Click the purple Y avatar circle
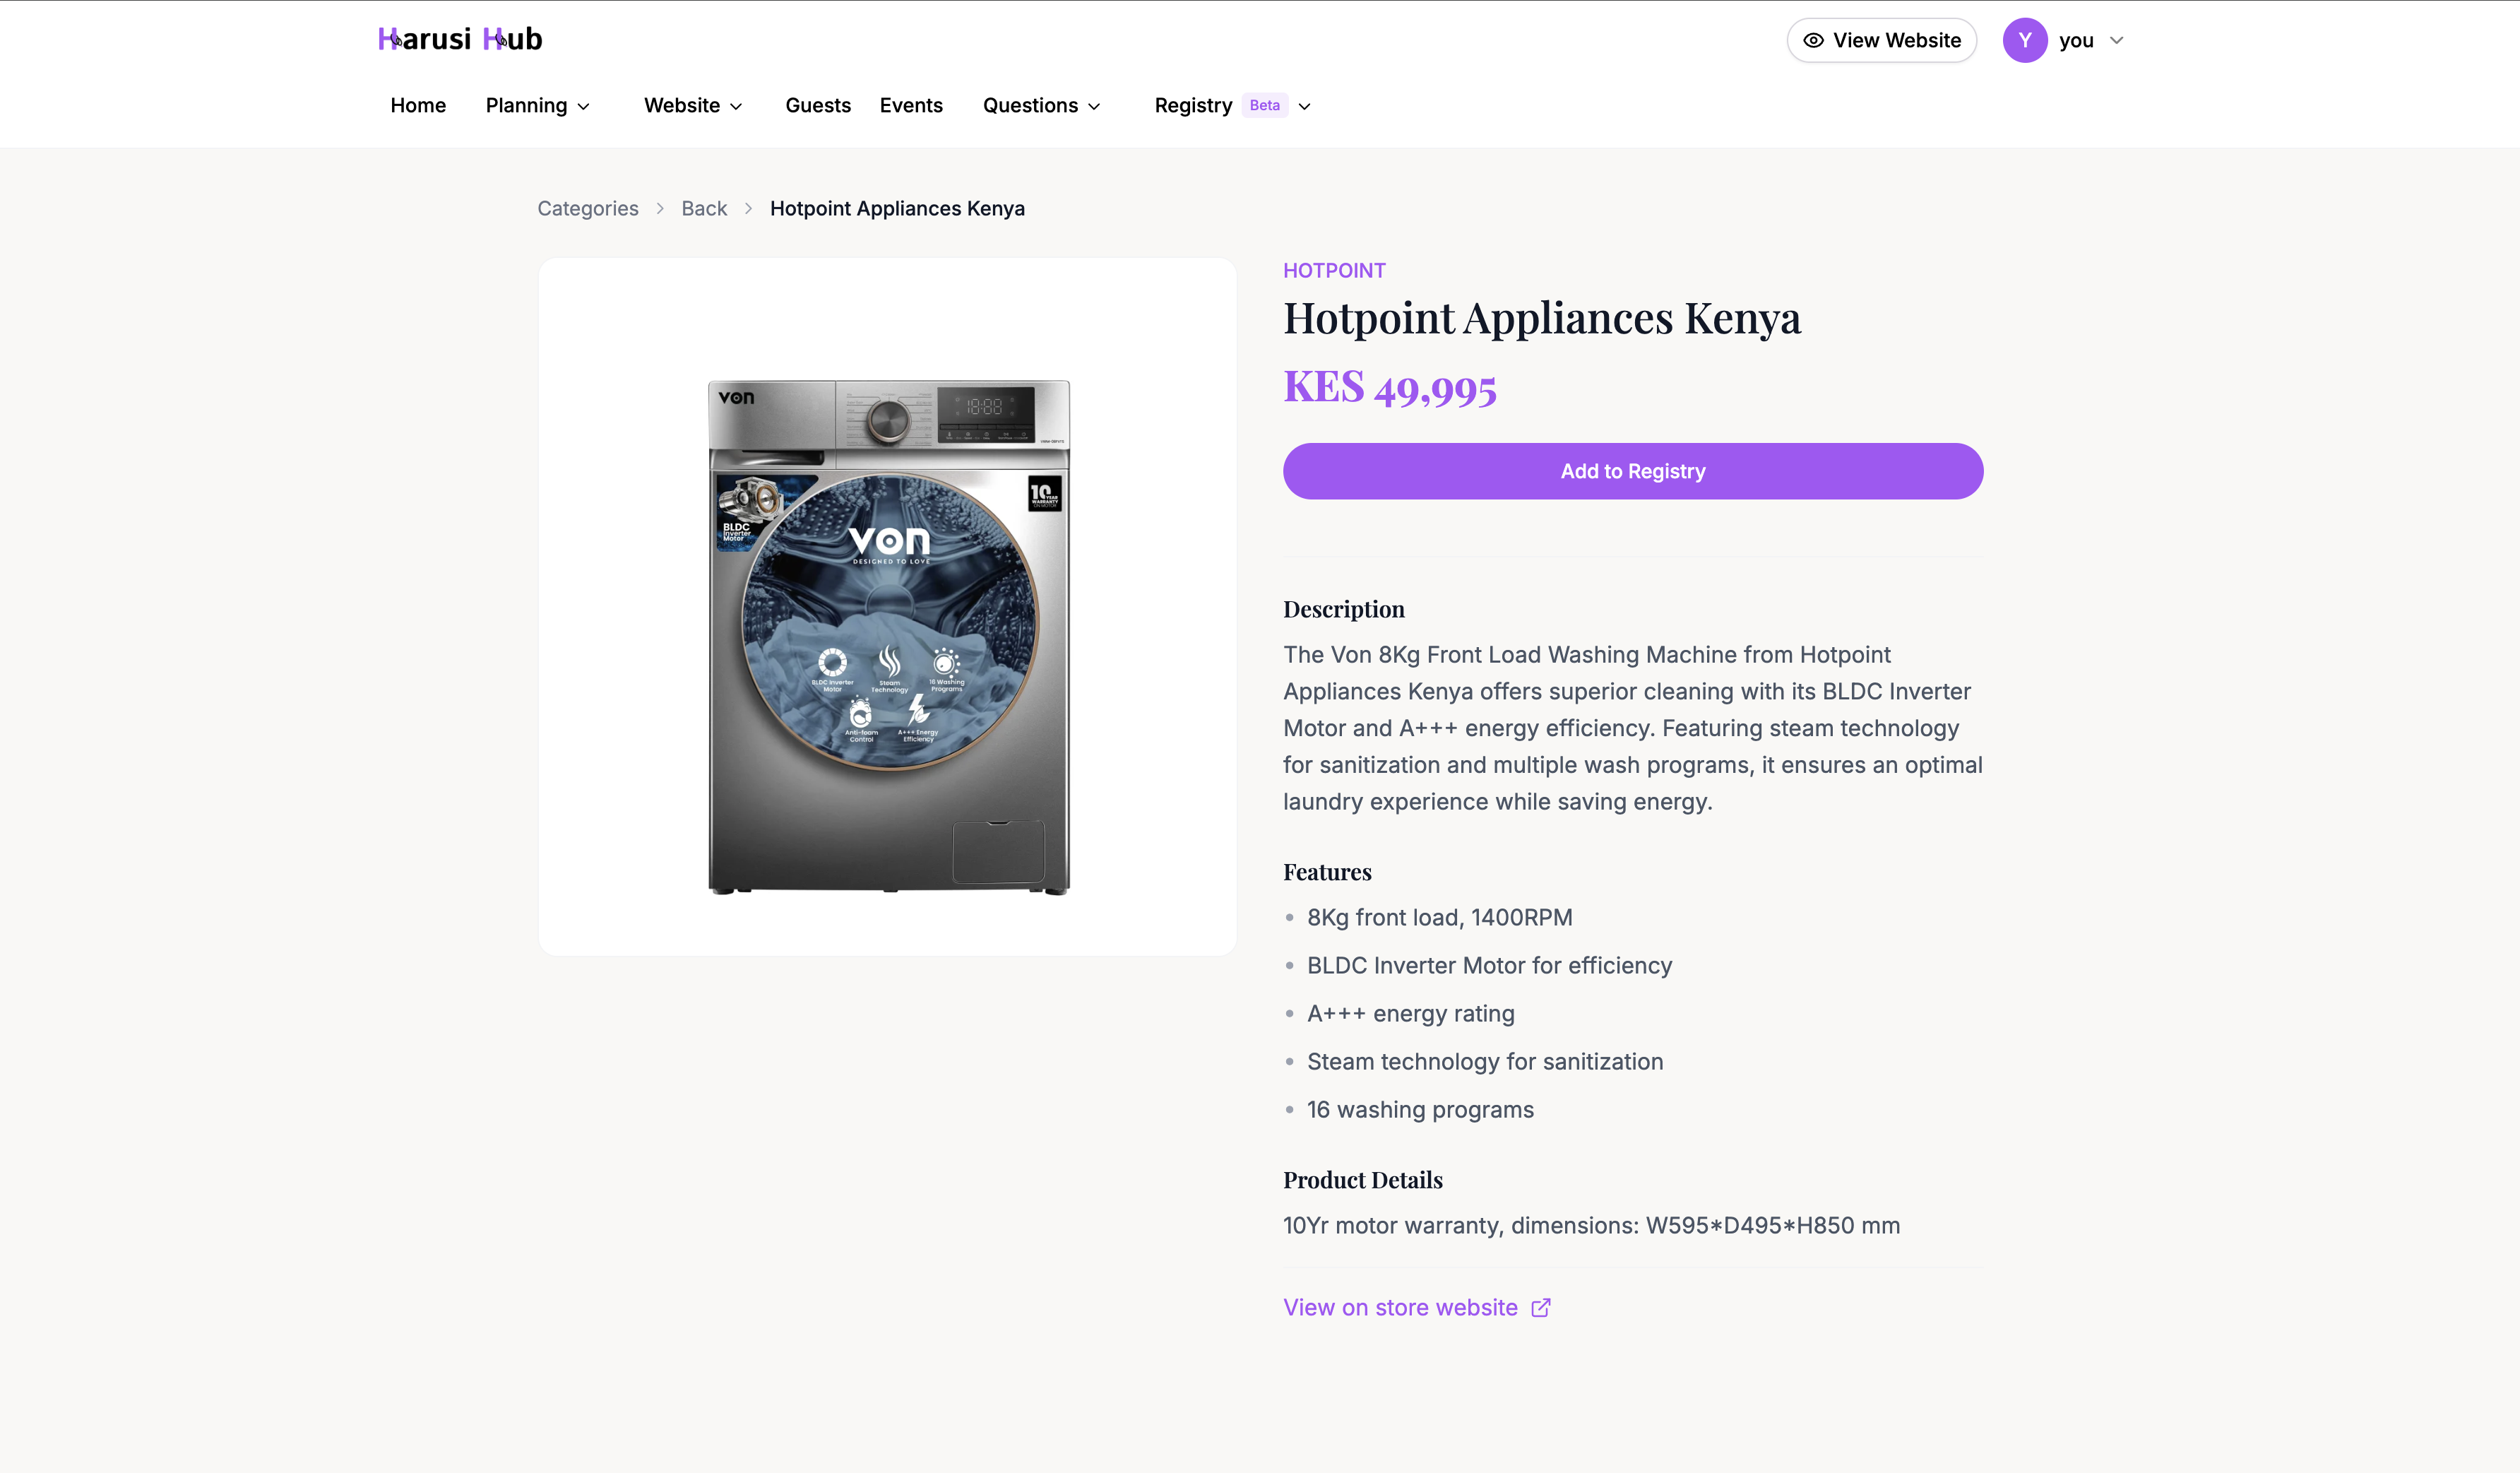The width and height of the screenshot is (2520, 1473). point(2025,40)
